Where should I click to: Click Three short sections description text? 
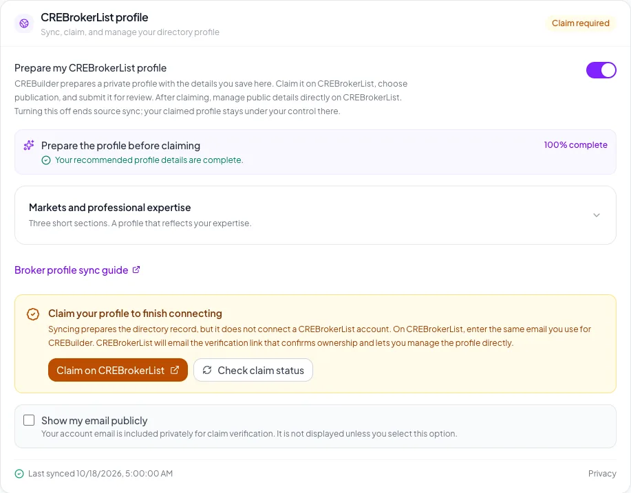140,223
